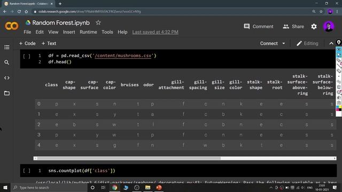This screenshot has height=192, width=342.
Task: Open PowerPoint from the taskbar
Action: pos(159,187)
